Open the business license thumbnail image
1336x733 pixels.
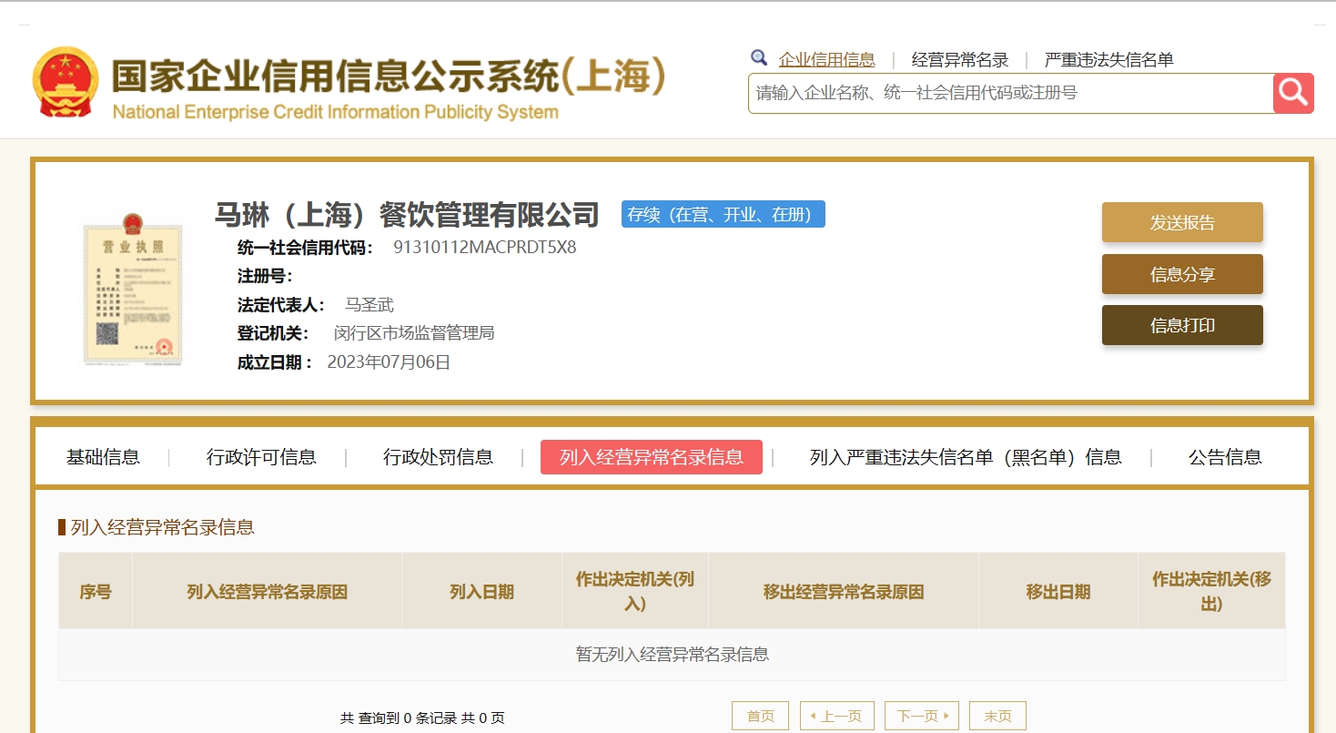pyautogui.click(x=132, y=290)
